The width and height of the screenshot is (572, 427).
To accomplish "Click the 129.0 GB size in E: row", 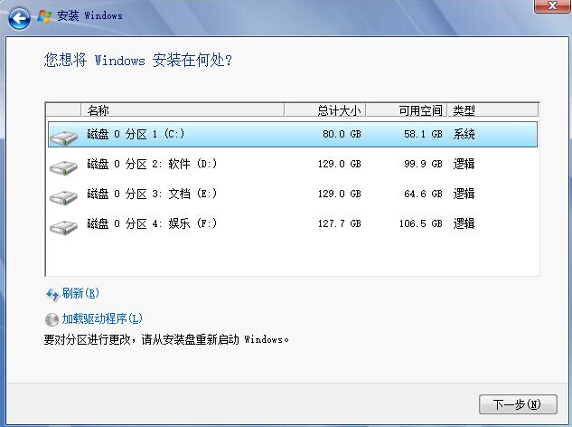I will (x=339, y=194).
